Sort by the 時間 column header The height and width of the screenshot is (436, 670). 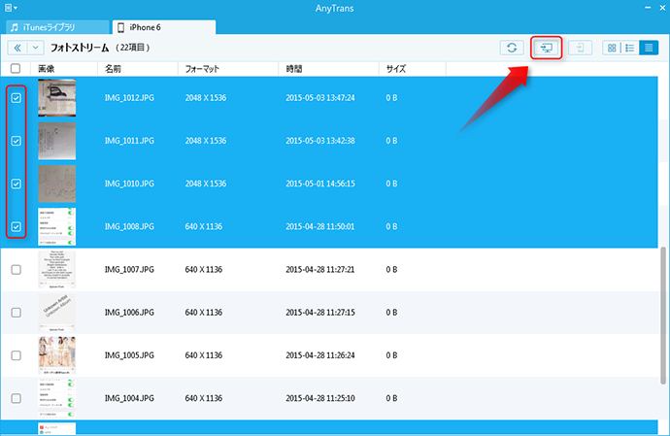(294, 68)
